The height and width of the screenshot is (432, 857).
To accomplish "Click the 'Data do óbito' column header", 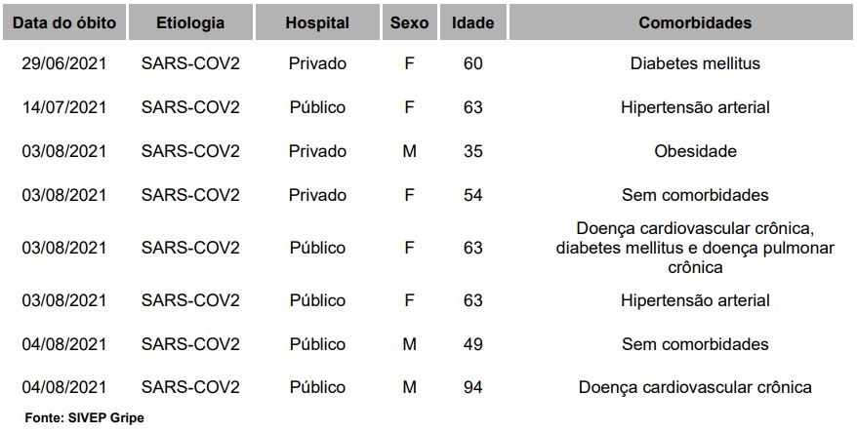I will coord(63,22).
